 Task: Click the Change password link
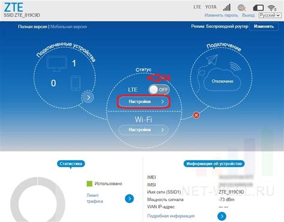pyautogui.click(x=221, y=15)
